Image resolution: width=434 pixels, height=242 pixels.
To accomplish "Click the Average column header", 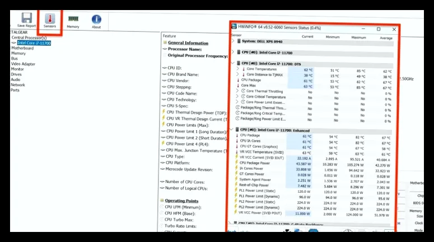I will tap(386, 38).
